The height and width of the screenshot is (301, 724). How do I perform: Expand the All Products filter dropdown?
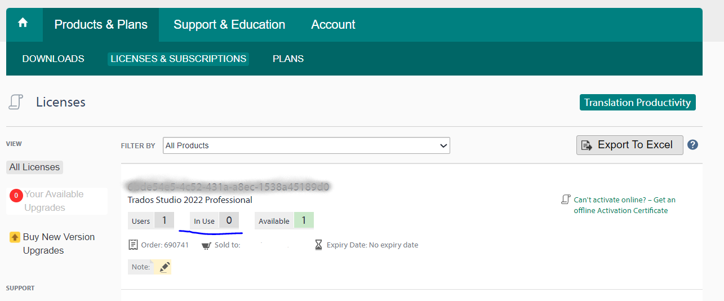click(x=307, y=145)
